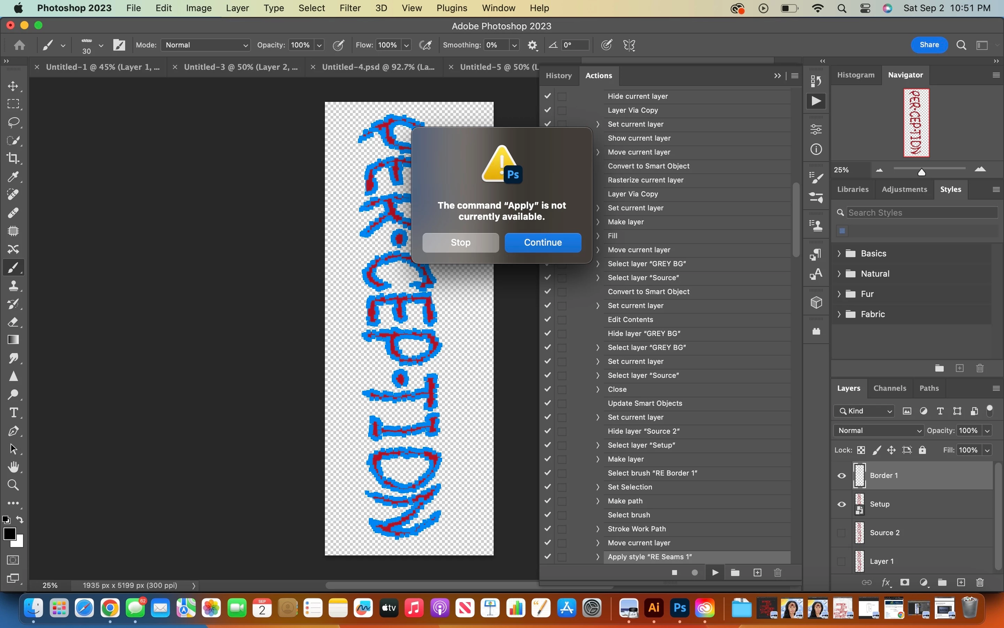Expand Apply style "RE Seams 1" step
This screenshot has height=628, width=1004.
point(598,556)
